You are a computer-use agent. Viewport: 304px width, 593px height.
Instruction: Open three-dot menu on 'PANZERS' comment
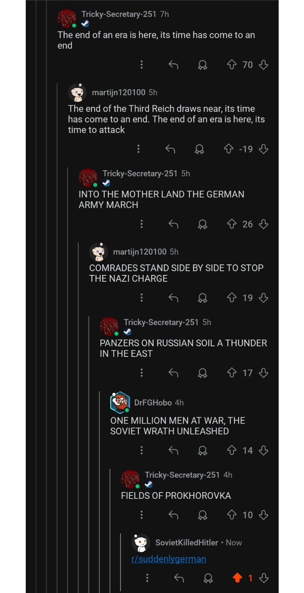point(141,373)
